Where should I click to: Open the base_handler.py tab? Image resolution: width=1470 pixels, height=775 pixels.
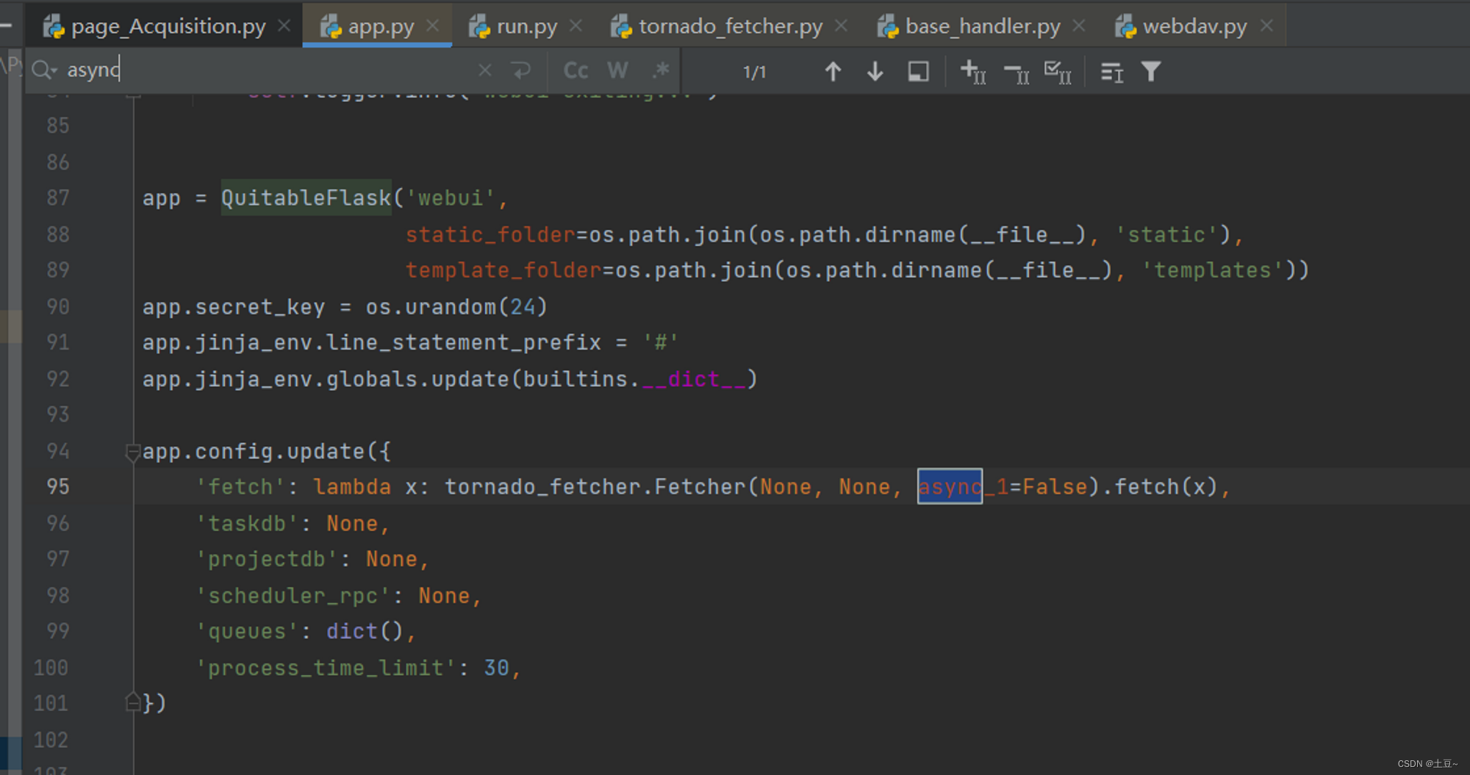click(x=983, y=26)
